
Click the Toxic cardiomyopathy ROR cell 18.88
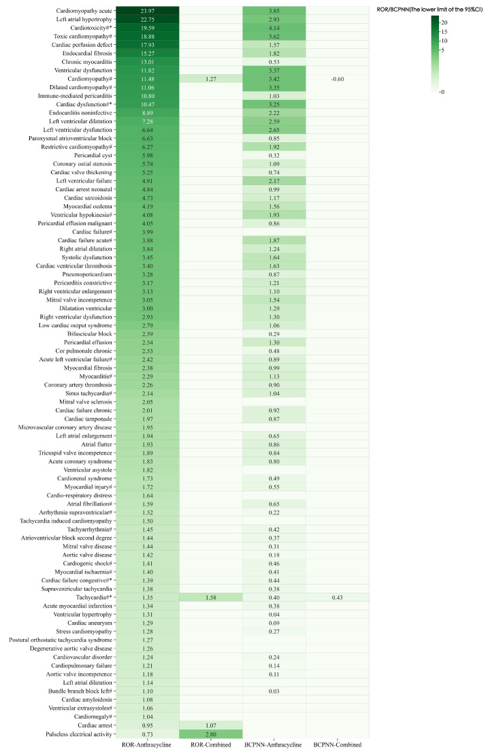[x=148, y=36]
